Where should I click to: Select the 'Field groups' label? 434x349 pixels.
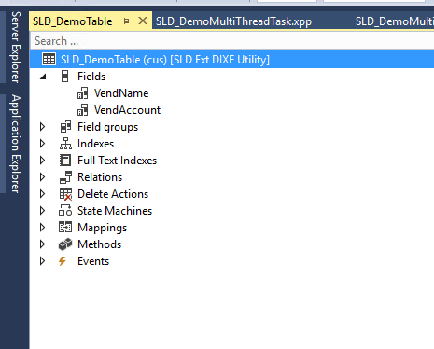click(107, 127)
